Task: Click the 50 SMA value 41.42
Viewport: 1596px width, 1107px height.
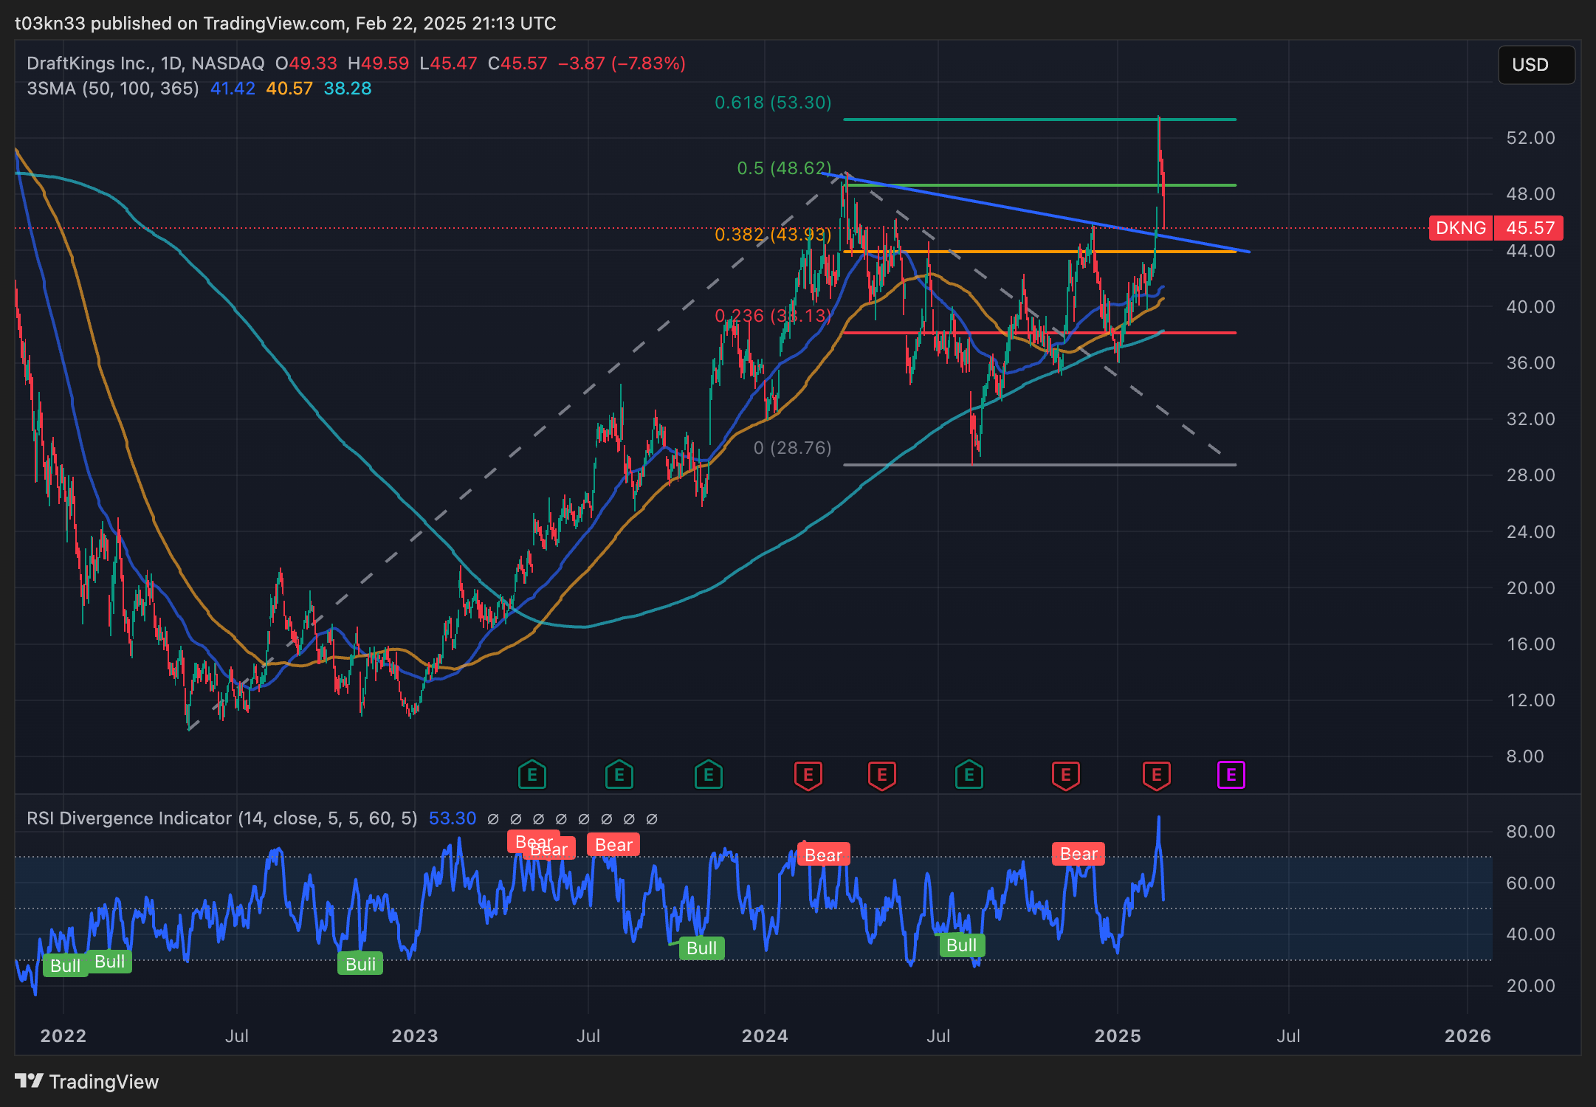Action: tap(233, 89)
